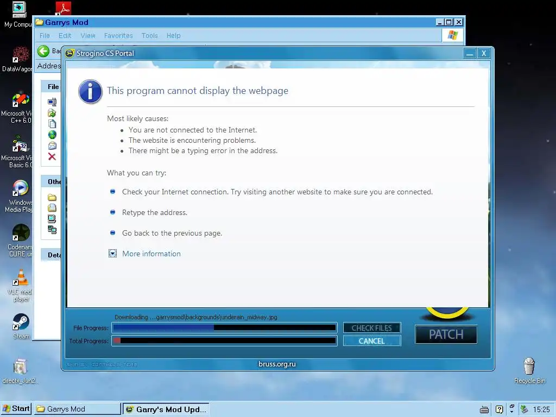The width and height of the screenshot is (556, 417).
Task: Open View menu in Garrys Mod window
Action: pos(88,36)
